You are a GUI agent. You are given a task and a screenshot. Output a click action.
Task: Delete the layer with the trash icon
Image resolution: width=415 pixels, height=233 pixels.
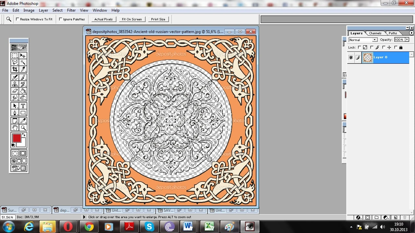coord(405,217)
